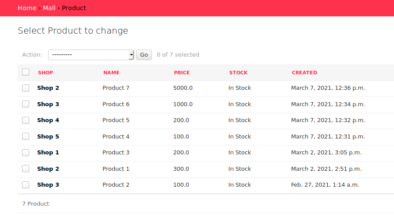Check the select-all checkbox in table header

[x=26, y=72]
